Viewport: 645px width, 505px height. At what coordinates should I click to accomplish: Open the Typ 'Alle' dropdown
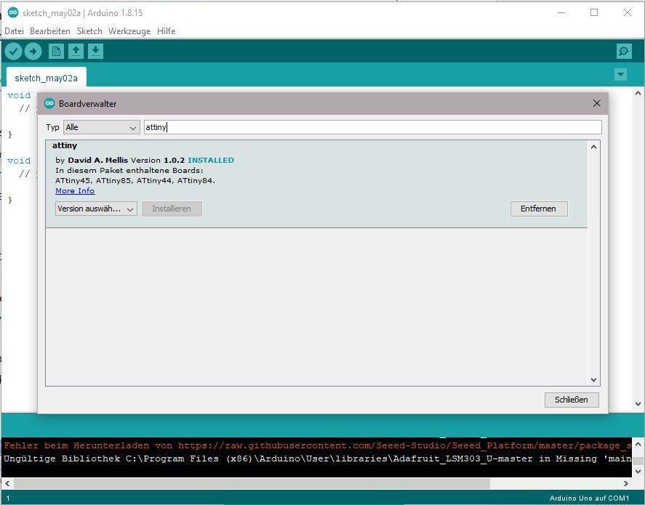pyautogui.click(x=101, y=127)
